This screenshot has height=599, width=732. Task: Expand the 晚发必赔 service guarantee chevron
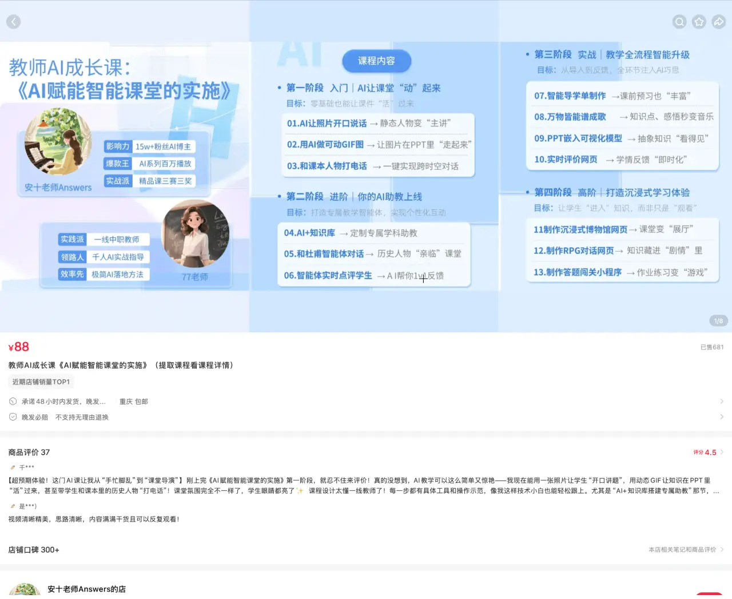click(722, 417)
